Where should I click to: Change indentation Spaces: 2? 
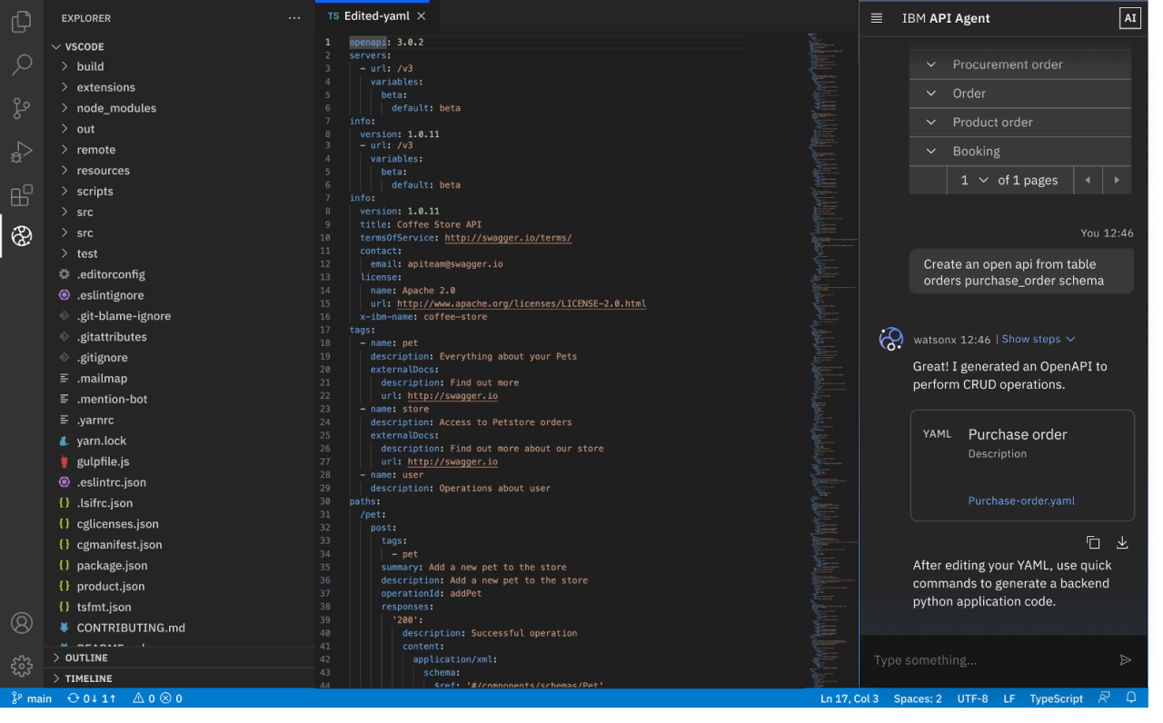click(918, 698)
